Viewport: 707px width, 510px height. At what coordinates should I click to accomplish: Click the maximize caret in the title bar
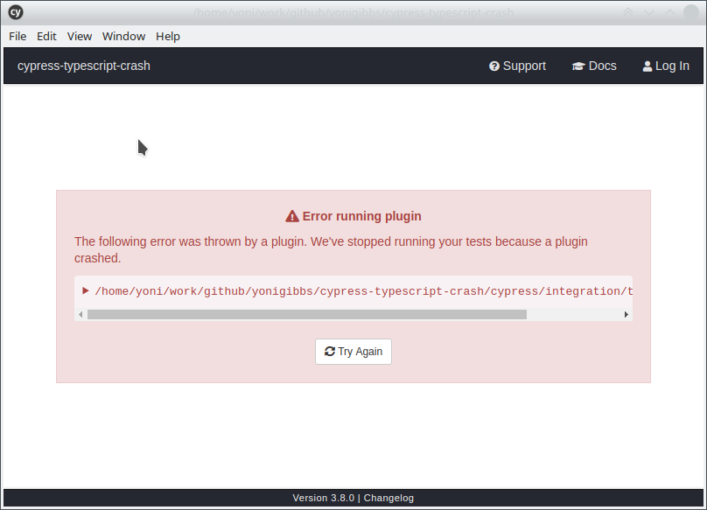[x=670, y=12]
